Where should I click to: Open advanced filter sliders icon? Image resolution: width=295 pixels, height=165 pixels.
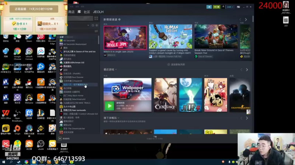tap(96, 31)
